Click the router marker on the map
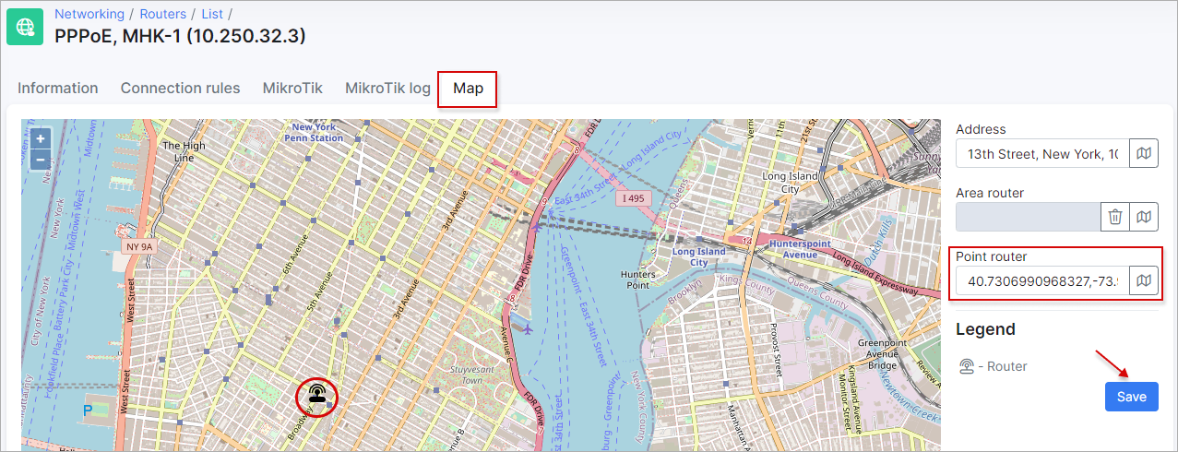Image resolution: width=1178 pixels, height=452 pixels. 317,396
